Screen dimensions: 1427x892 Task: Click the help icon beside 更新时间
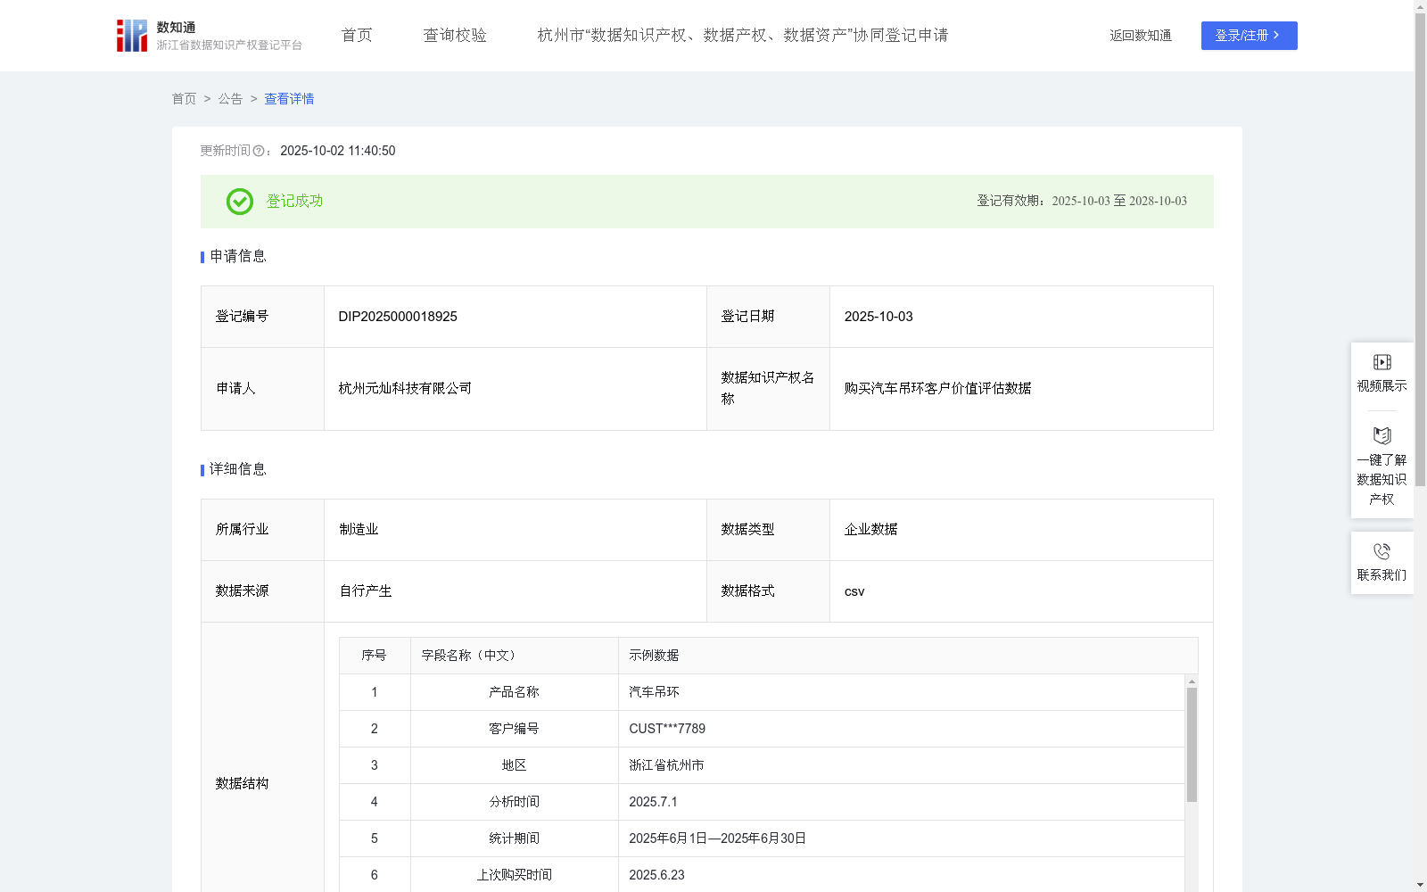(259, 152)
